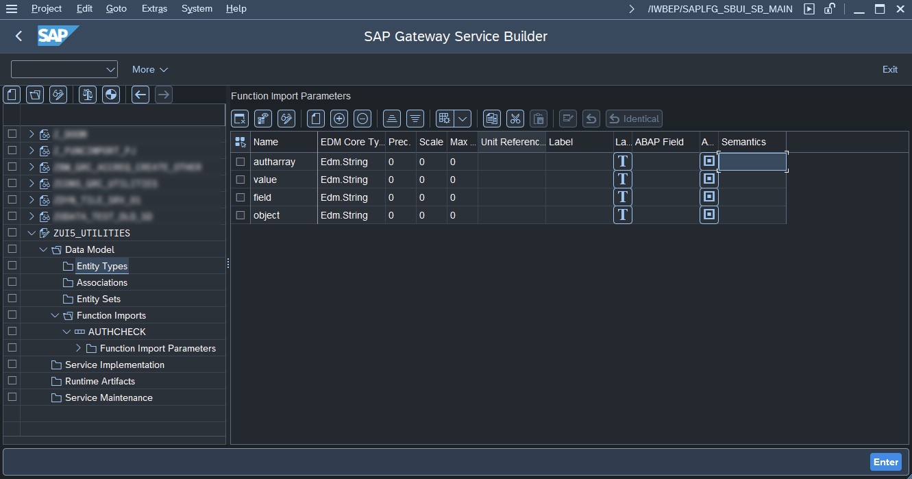Viewport: 912px width, 479px height.
Task: Expand the Function Import Parameters node
Action: click(x=78, y=348)
